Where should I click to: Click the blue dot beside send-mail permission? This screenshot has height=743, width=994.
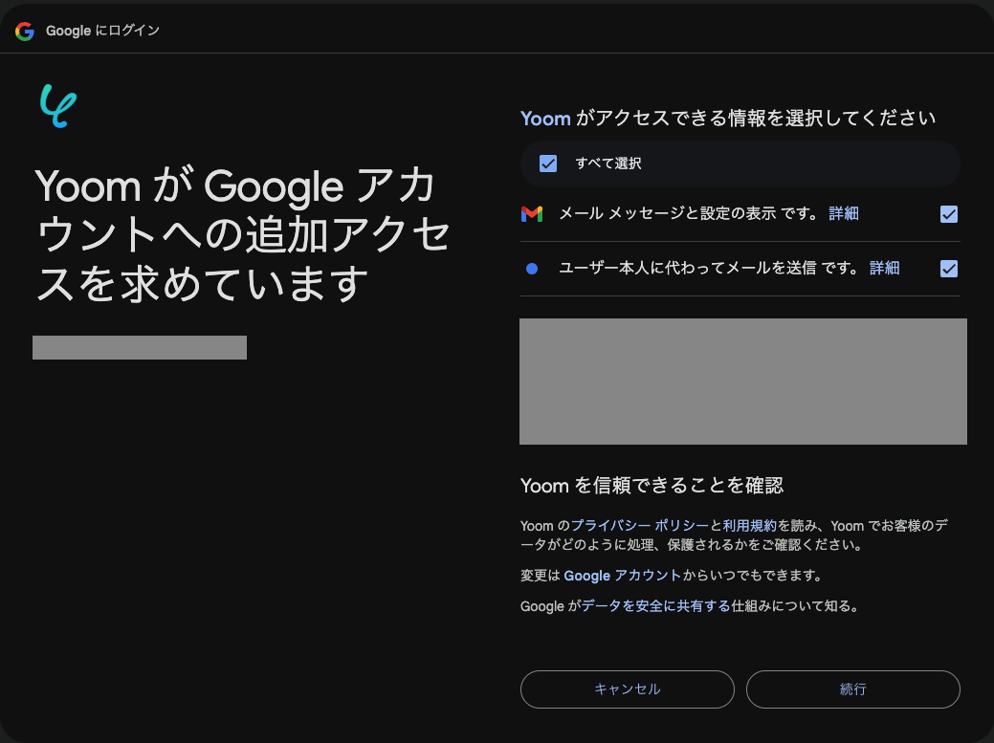click(532, 269)
